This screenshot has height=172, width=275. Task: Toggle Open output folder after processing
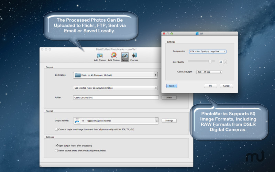tap(56, 146)
